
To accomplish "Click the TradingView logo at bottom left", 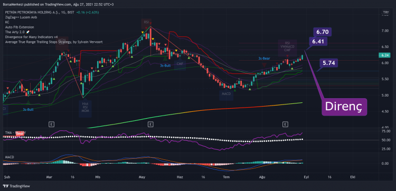I will click(16, 186).
